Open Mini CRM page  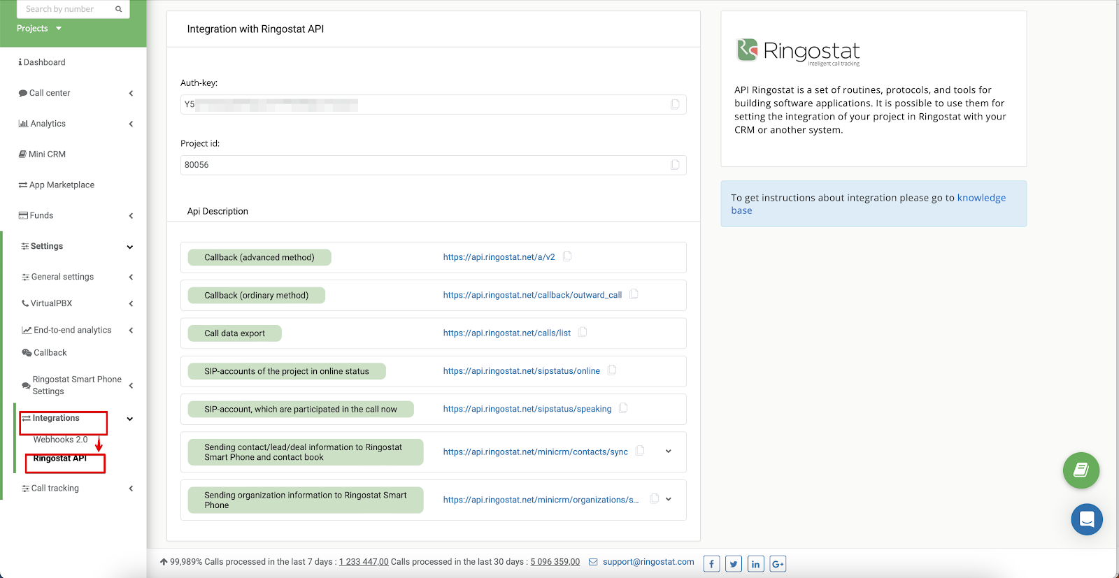point(42,154)
